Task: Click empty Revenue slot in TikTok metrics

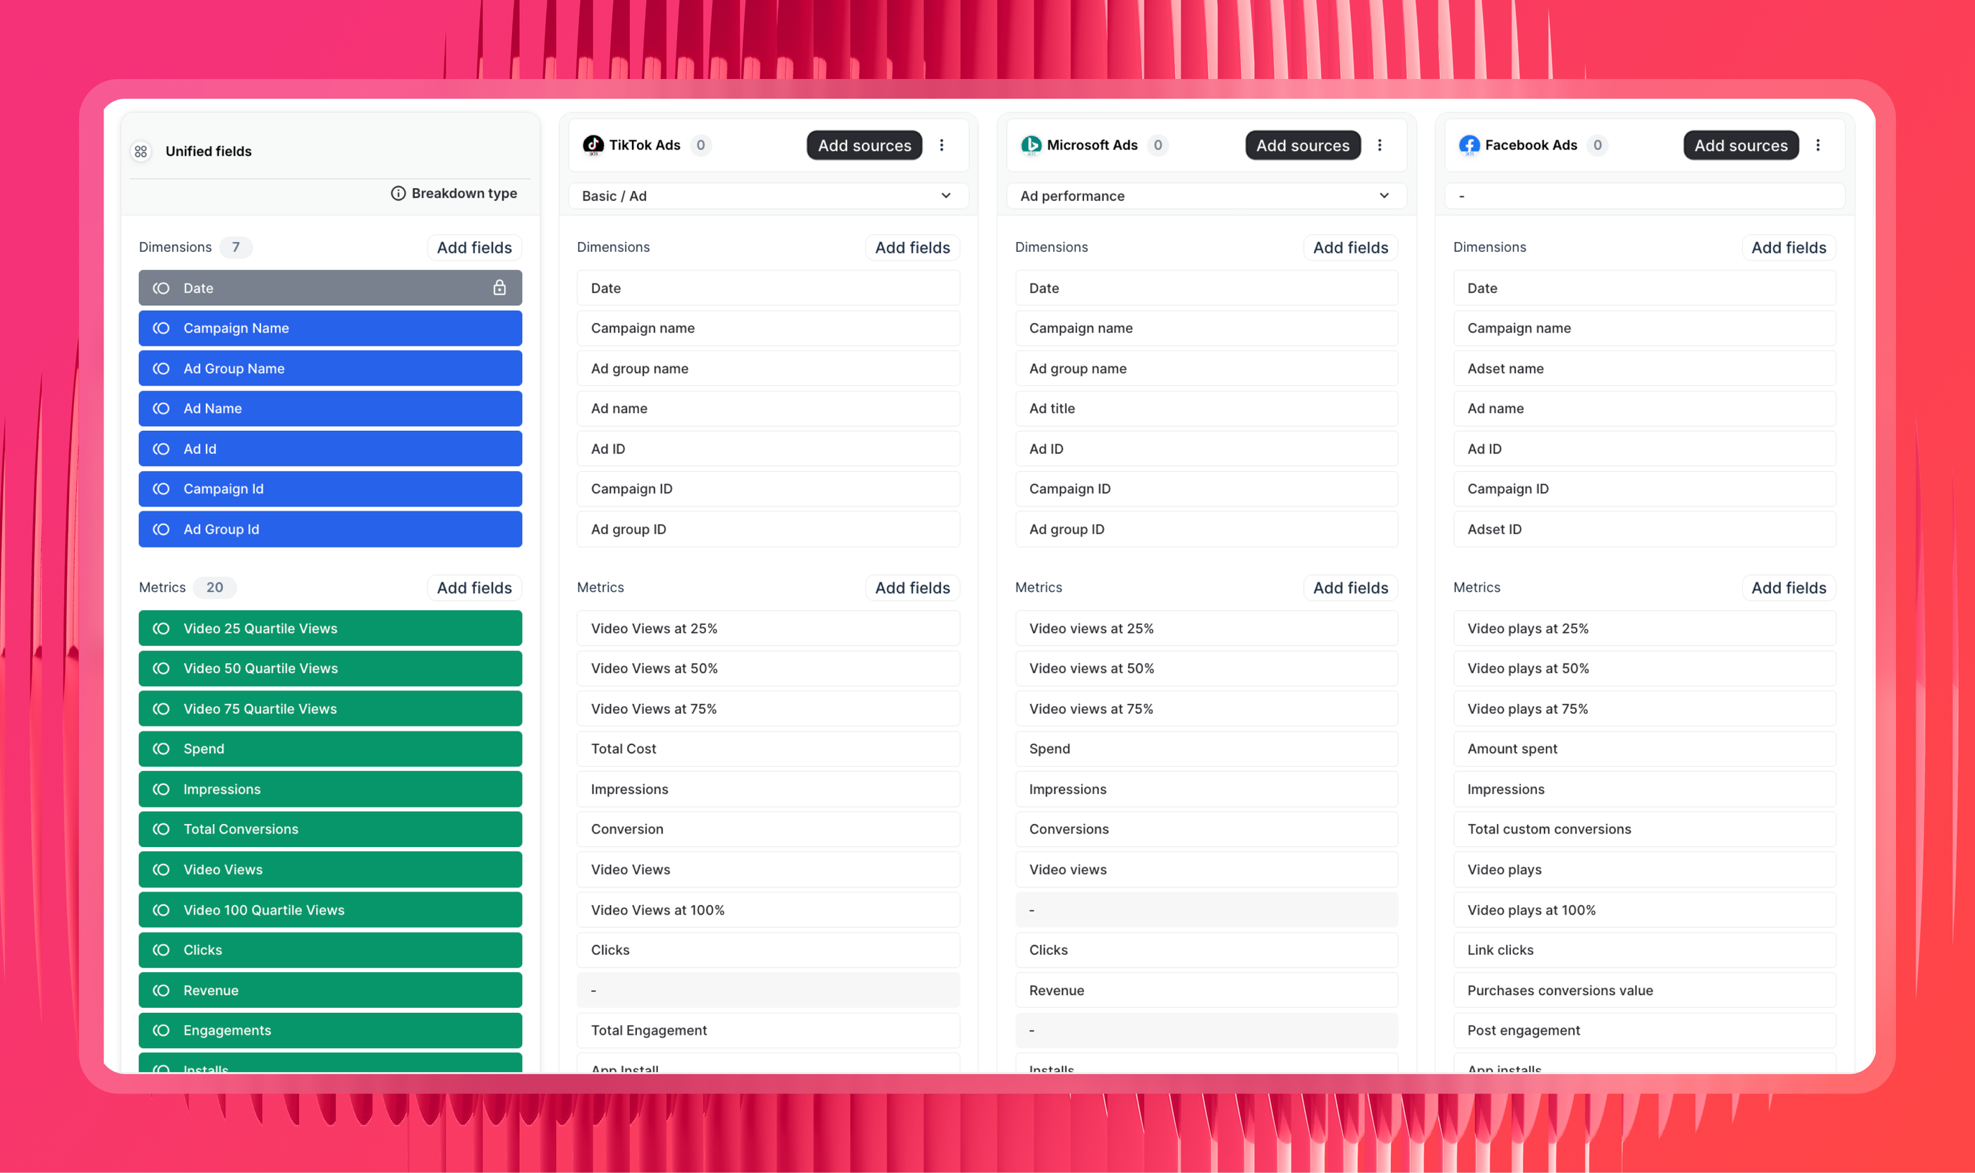Action: (768, 990)
